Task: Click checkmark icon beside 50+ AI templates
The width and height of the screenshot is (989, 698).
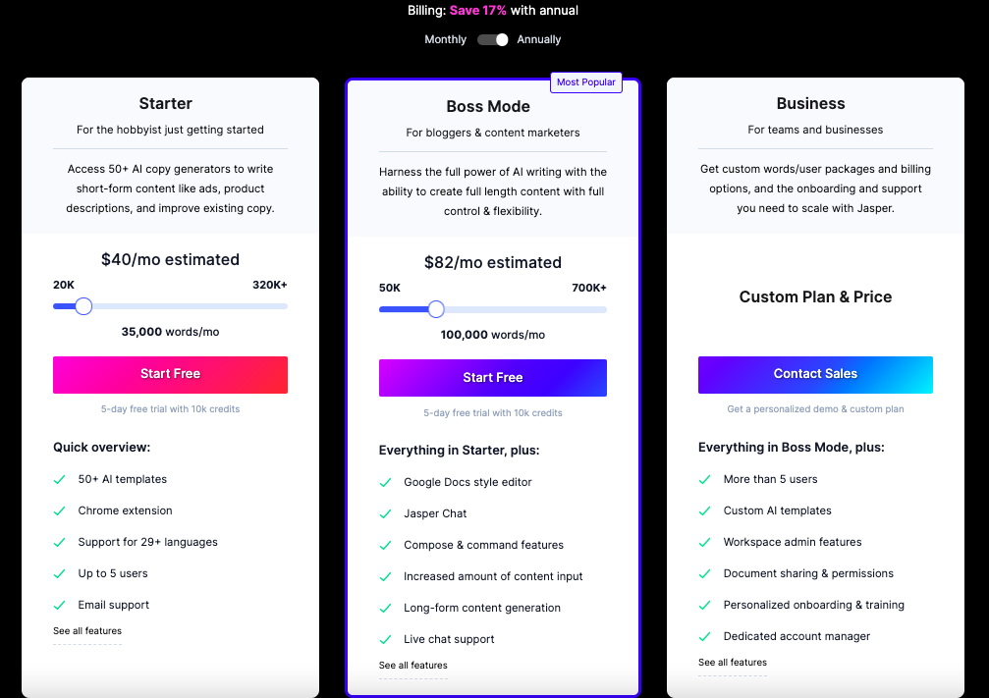Action: coord(59,479)
